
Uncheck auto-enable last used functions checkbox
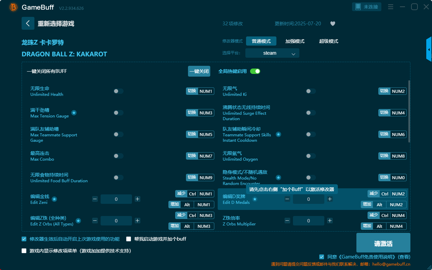pyautogui.click(x=24, y=239)
